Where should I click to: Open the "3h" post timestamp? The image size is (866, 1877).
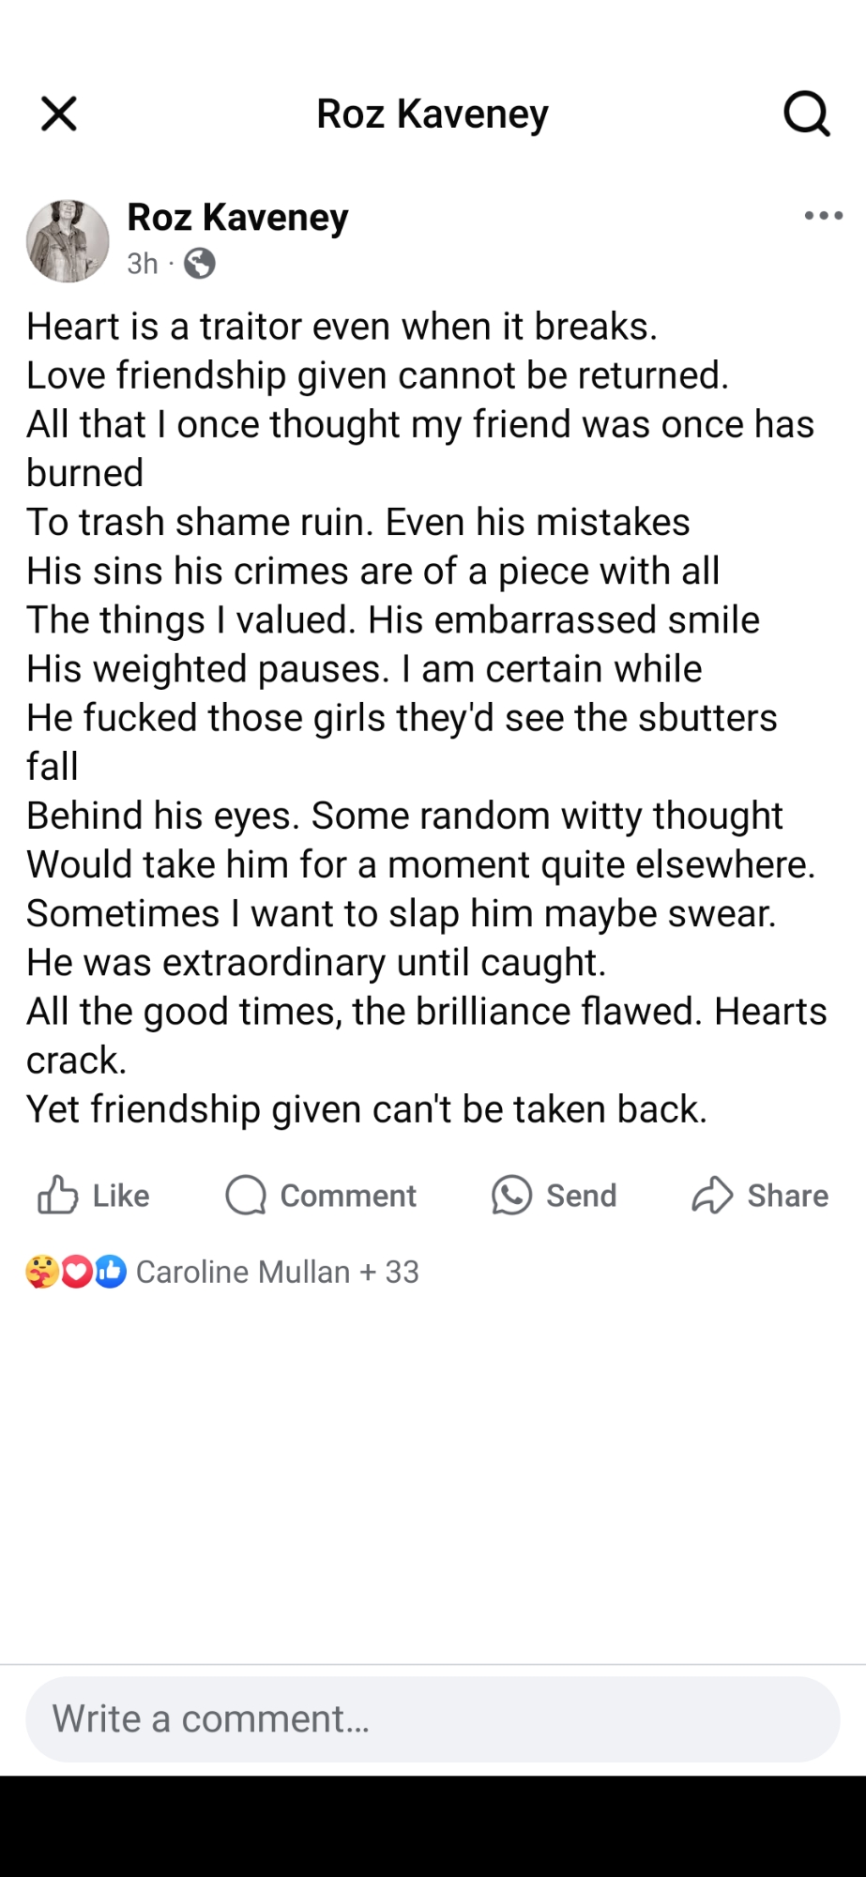(143, 264)
